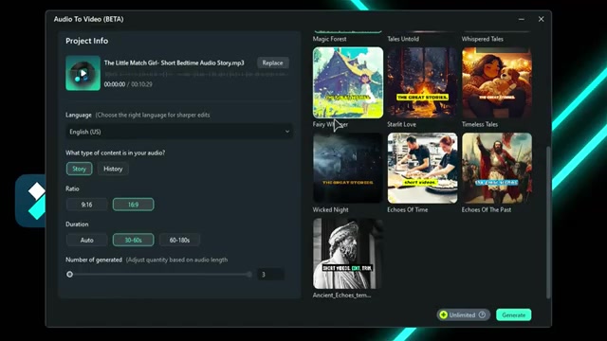Minimize the Audio To Video window

(522, 19)
